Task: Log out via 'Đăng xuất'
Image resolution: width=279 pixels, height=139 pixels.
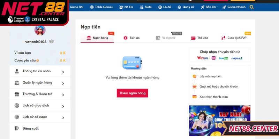Action: pos(30,129)
